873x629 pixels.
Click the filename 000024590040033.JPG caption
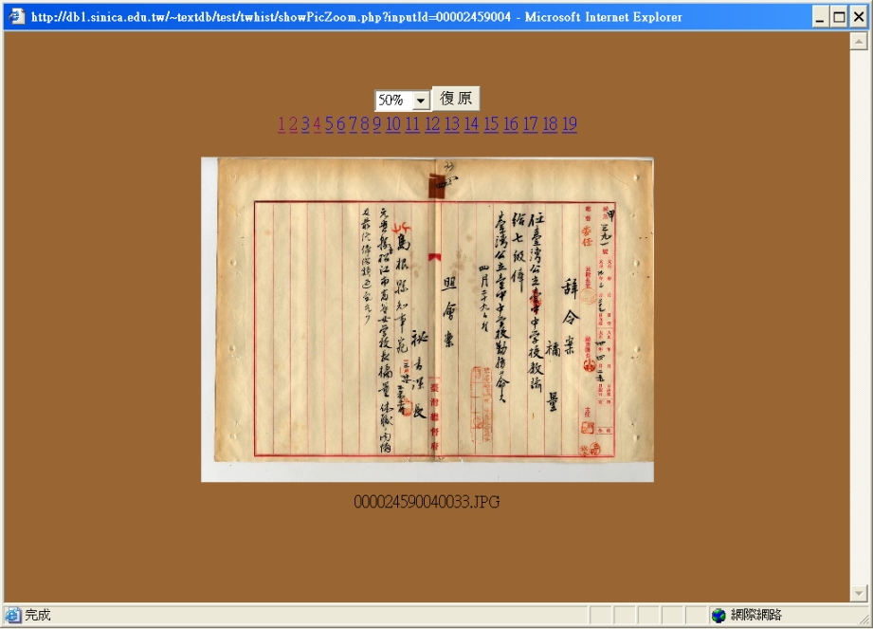pos(427,502)
